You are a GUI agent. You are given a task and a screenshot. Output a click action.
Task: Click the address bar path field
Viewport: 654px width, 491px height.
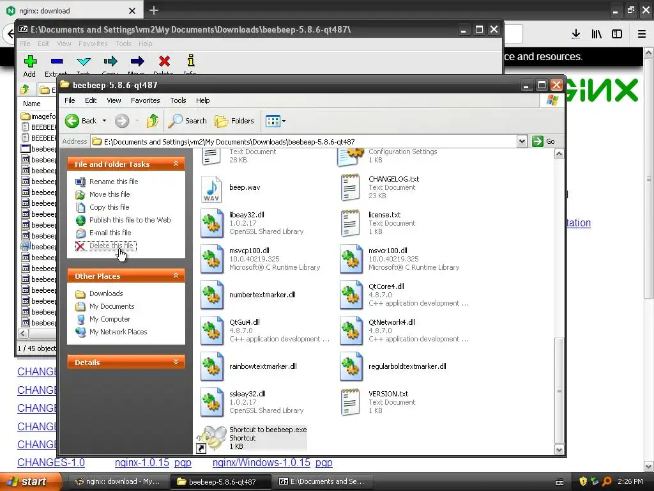click(303, 141)
